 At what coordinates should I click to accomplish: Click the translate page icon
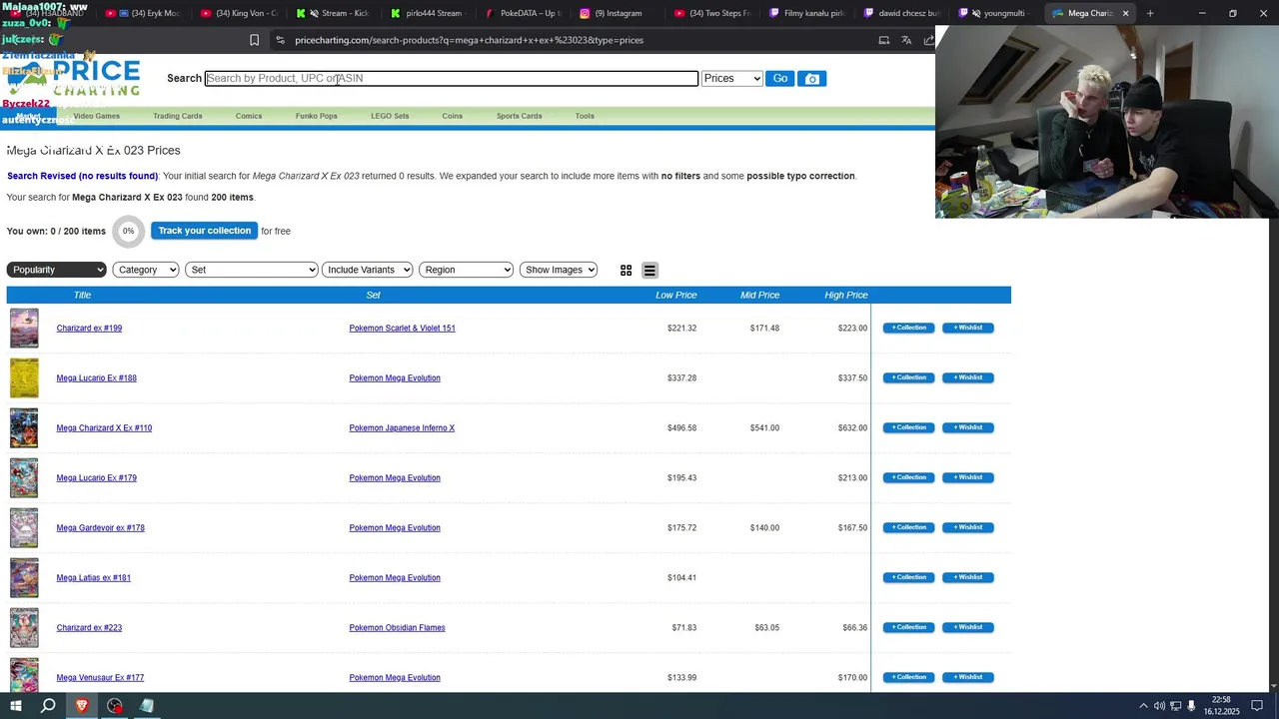pyautogui.click(x=906, y=40)
